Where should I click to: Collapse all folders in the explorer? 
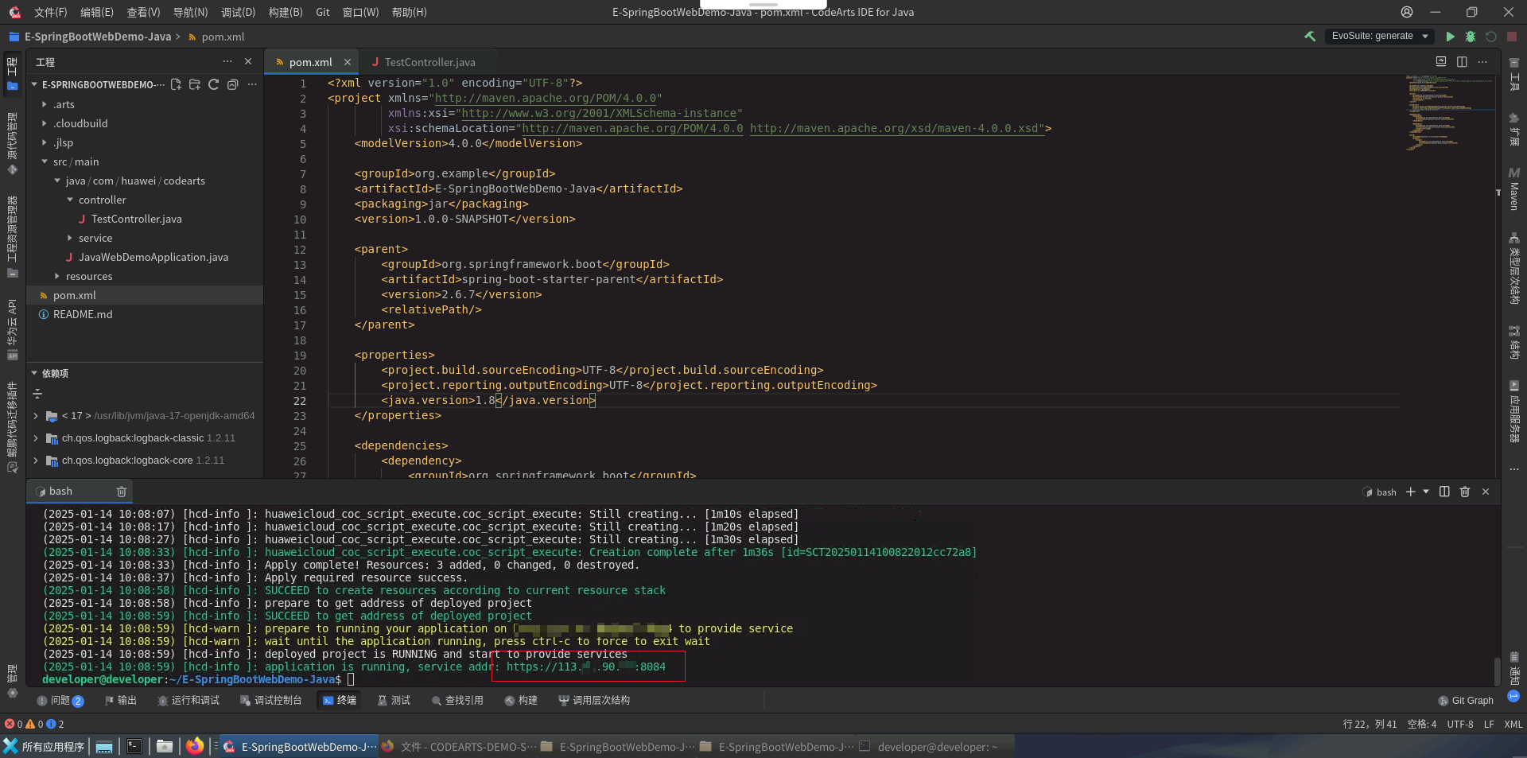(233, 84)
